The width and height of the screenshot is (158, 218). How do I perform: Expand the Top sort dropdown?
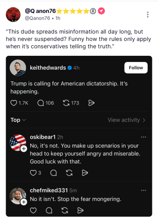coord(18,120)
